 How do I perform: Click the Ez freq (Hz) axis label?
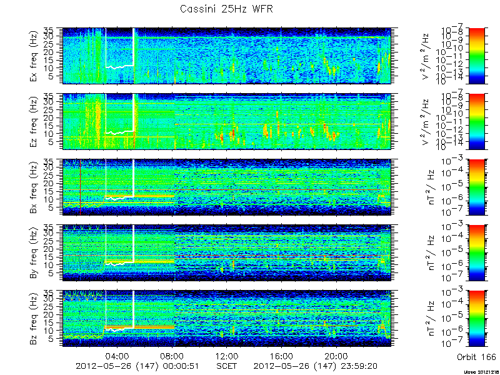[34, 122]
